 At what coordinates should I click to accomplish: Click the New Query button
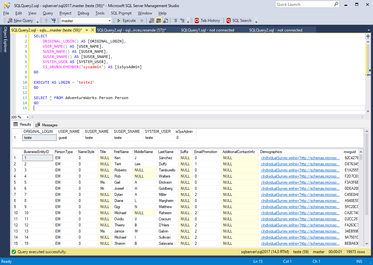tap(21, 21)
